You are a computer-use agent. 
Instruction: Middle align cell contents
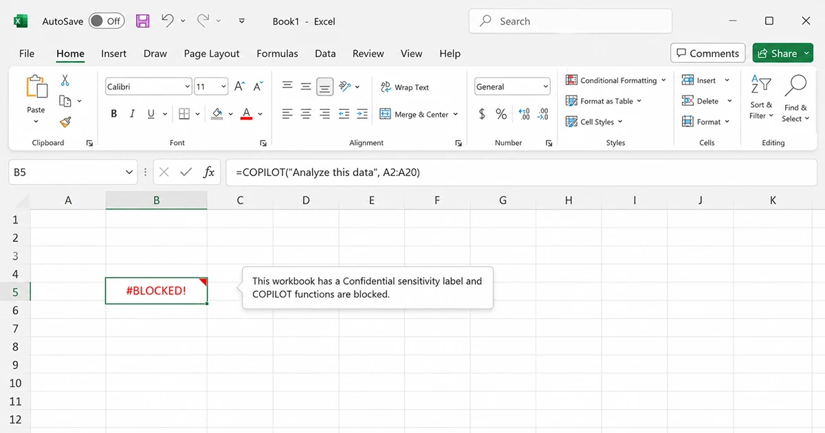[x=306, y=86]
